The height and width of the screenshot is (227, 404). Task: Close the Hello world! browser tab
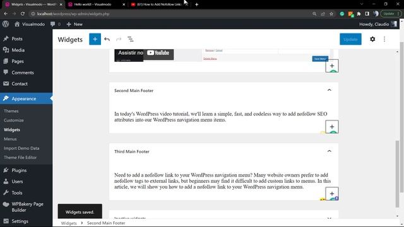[x=124, y=4]
